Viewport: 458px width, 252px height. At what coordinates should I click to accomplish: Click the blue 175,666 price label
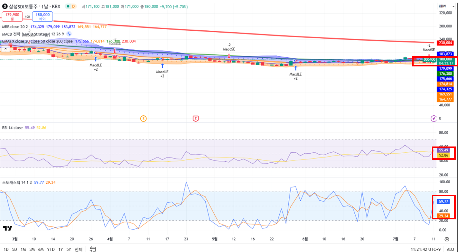point(445,79)
